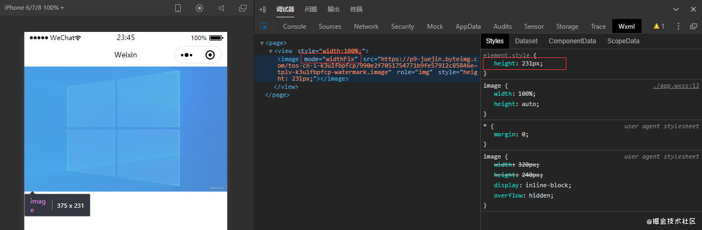Screen dimensions: 702x230
Task: Select the ComponentData sub-tab
Action: pyautogui.click(x=572, y=41)
